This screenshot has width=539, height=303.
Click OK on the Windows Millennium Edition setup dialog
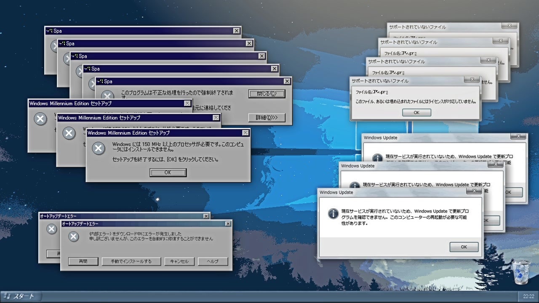(168, 172)
